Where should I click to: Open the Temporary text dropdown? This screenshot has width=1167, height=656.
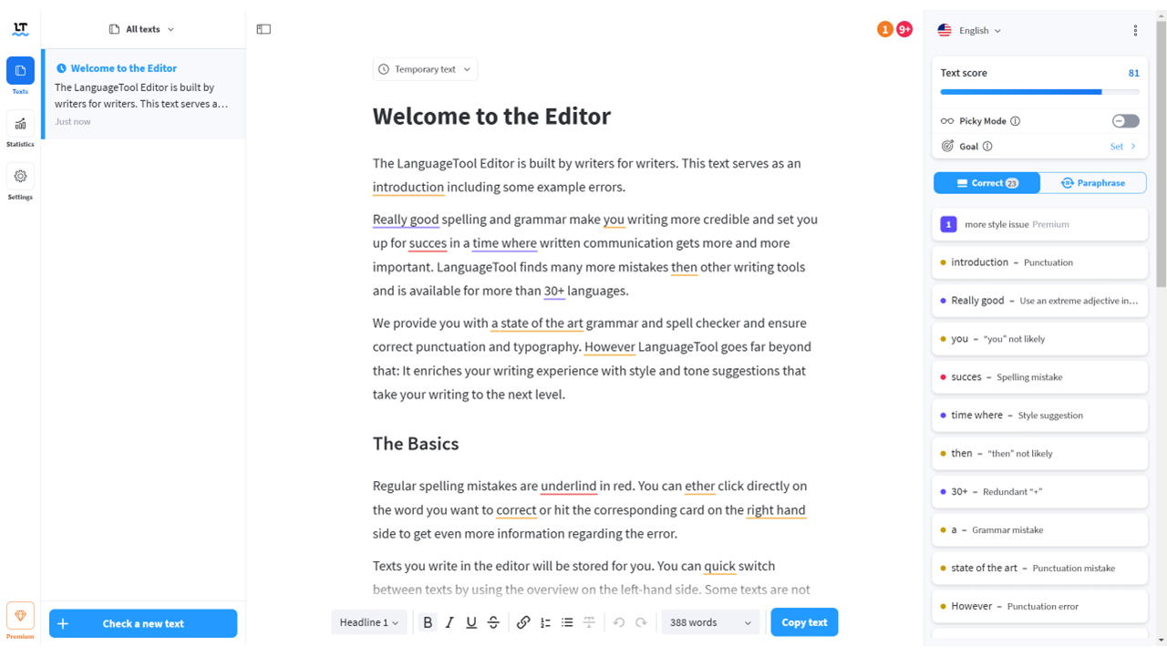coord(426,69)
